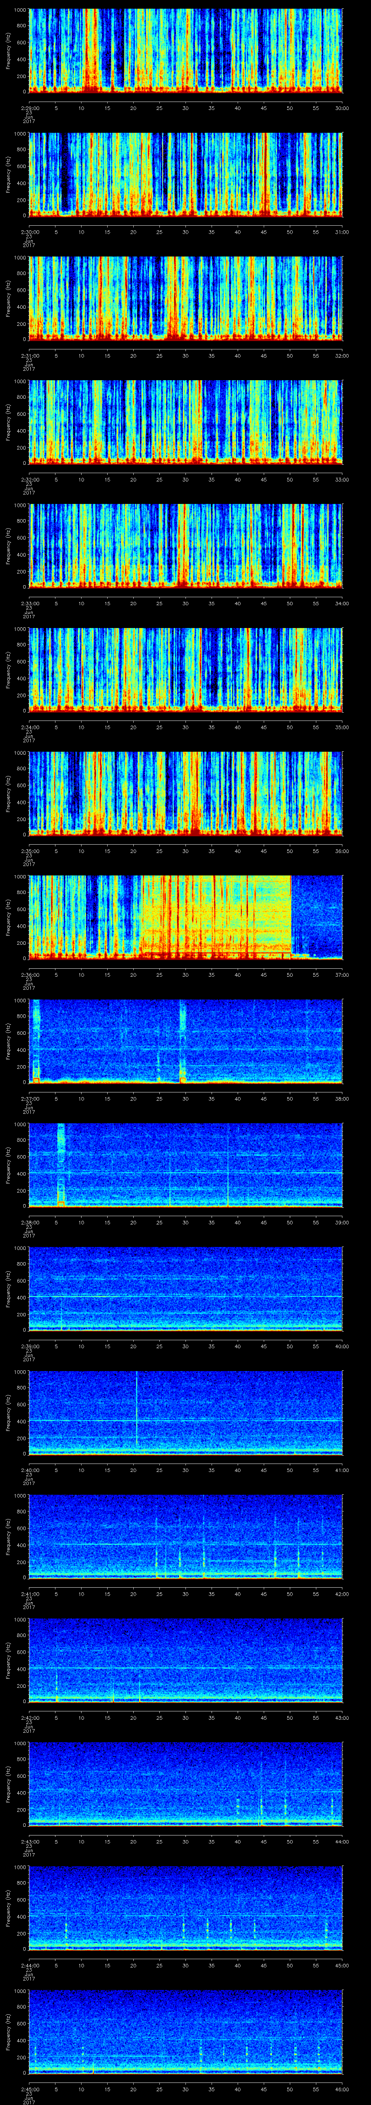Select the last spectrogram starting at 2:45:00
371x2105 pixels.
pyautogui.click(x=186, y=2031)
